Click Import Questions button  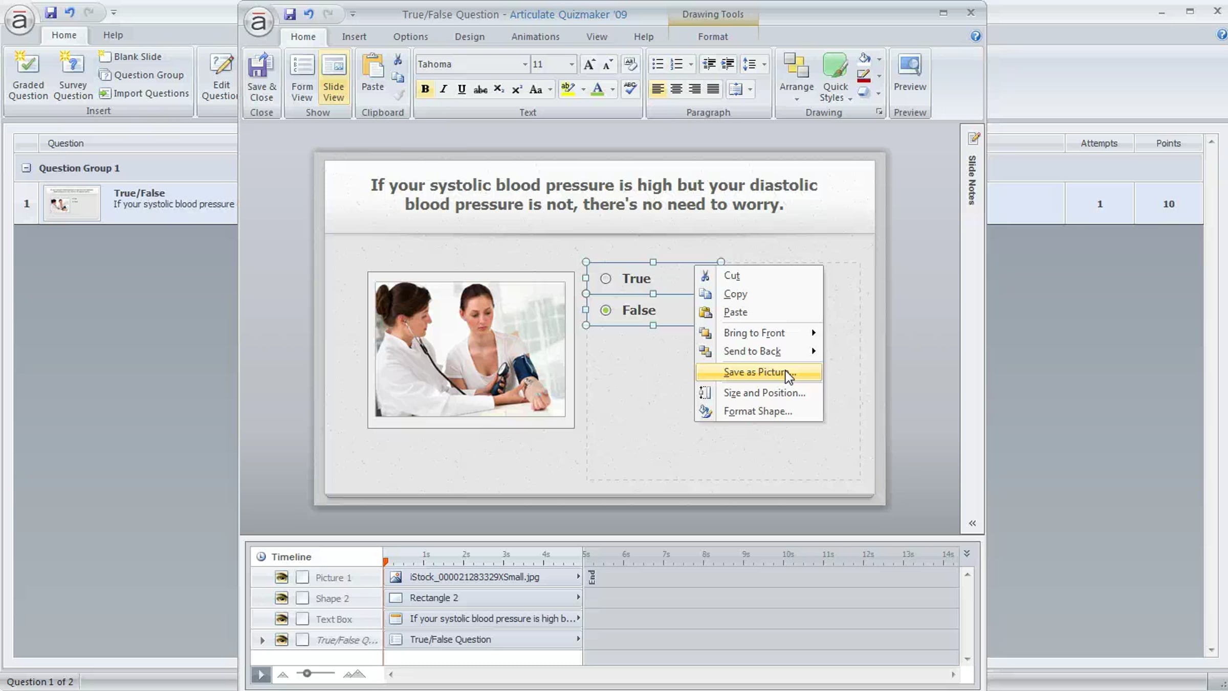click(x=144, y=93)
